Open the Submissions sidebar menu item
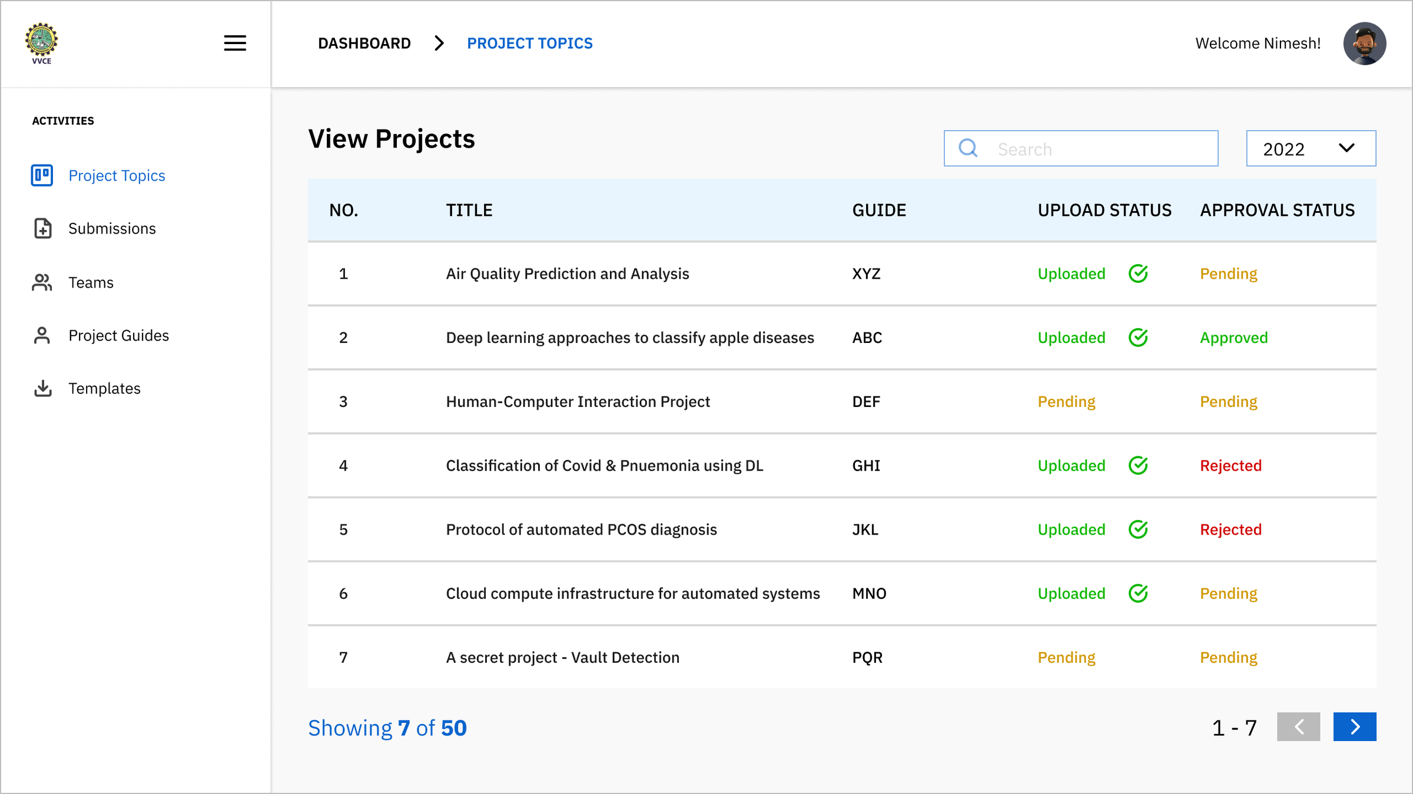This screenshot has height=794, width=1413. coord(112,228)
